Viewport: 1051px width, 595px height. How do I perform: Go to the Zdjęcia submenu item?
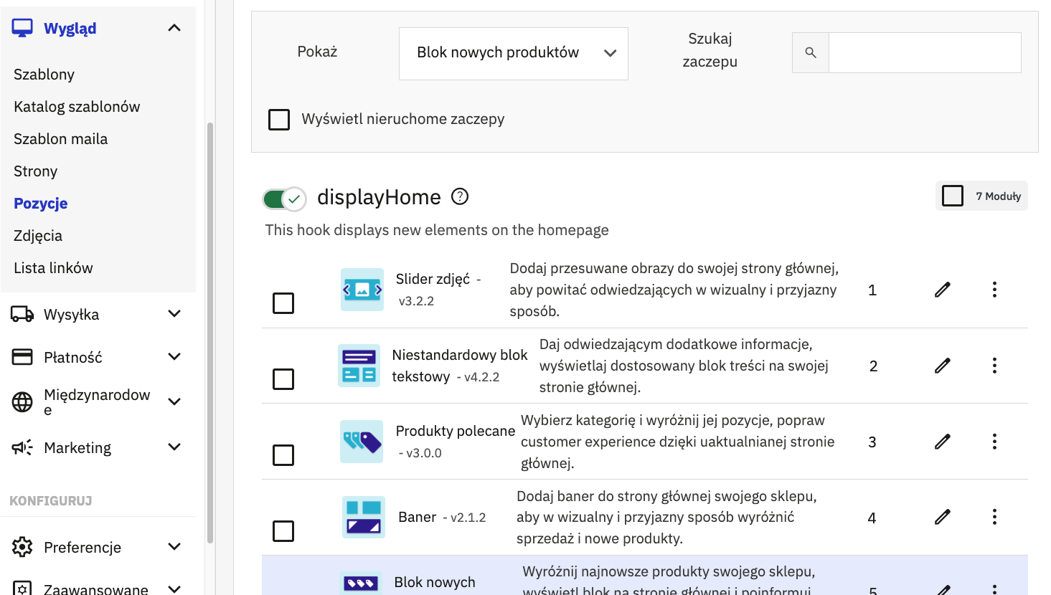(38, 236)
